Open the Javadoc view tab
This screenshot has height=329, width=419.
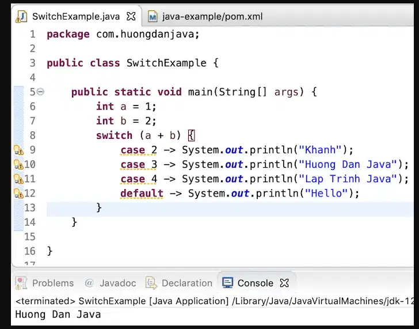click(110, 283)
